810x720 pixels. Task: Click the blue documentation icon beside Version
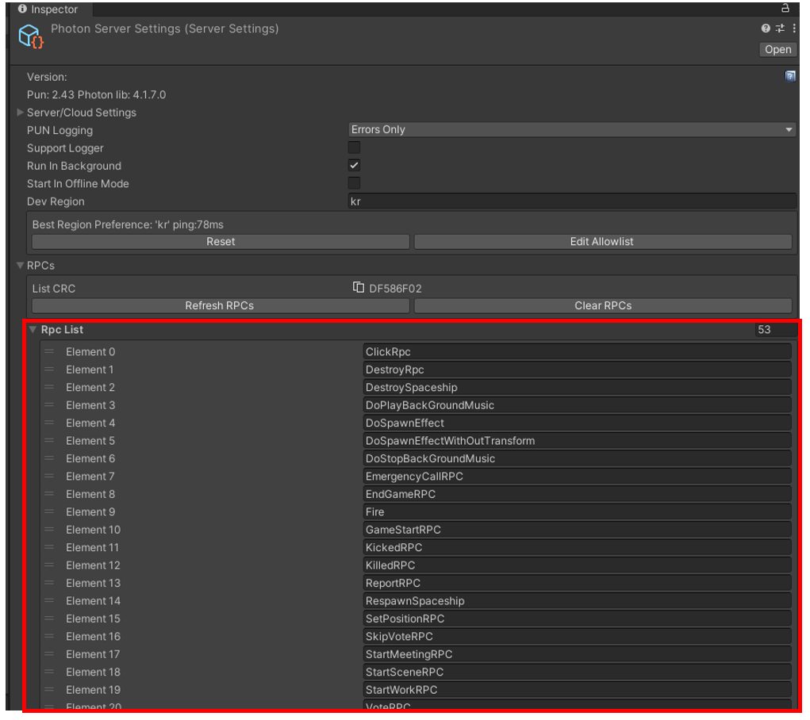(x=790, y=76)
